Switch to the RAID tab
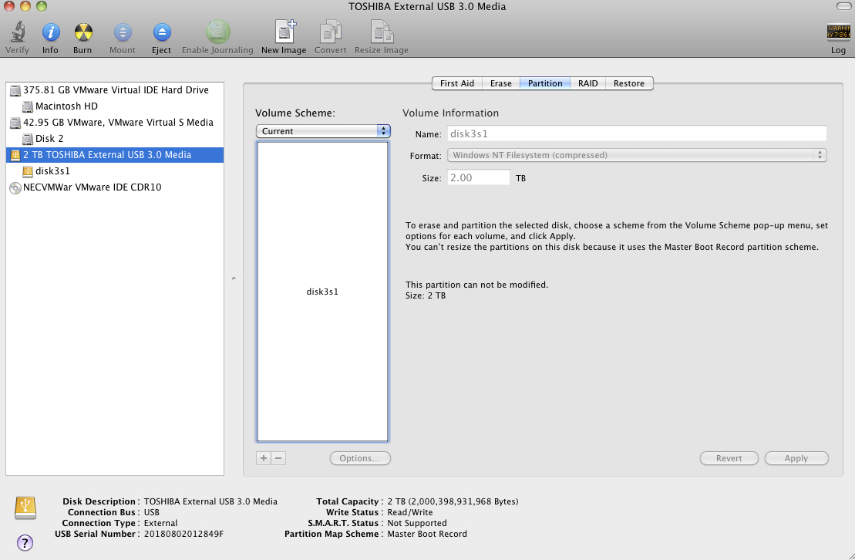Screen dimensions: 855x560 point(587,83)
